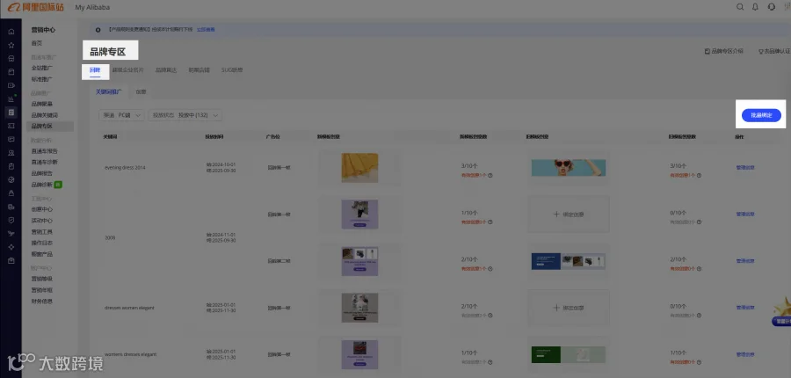Screen dimensions: 791x378
Task: Click the Alibaba logo at top left
Action: tap(36, 7)
